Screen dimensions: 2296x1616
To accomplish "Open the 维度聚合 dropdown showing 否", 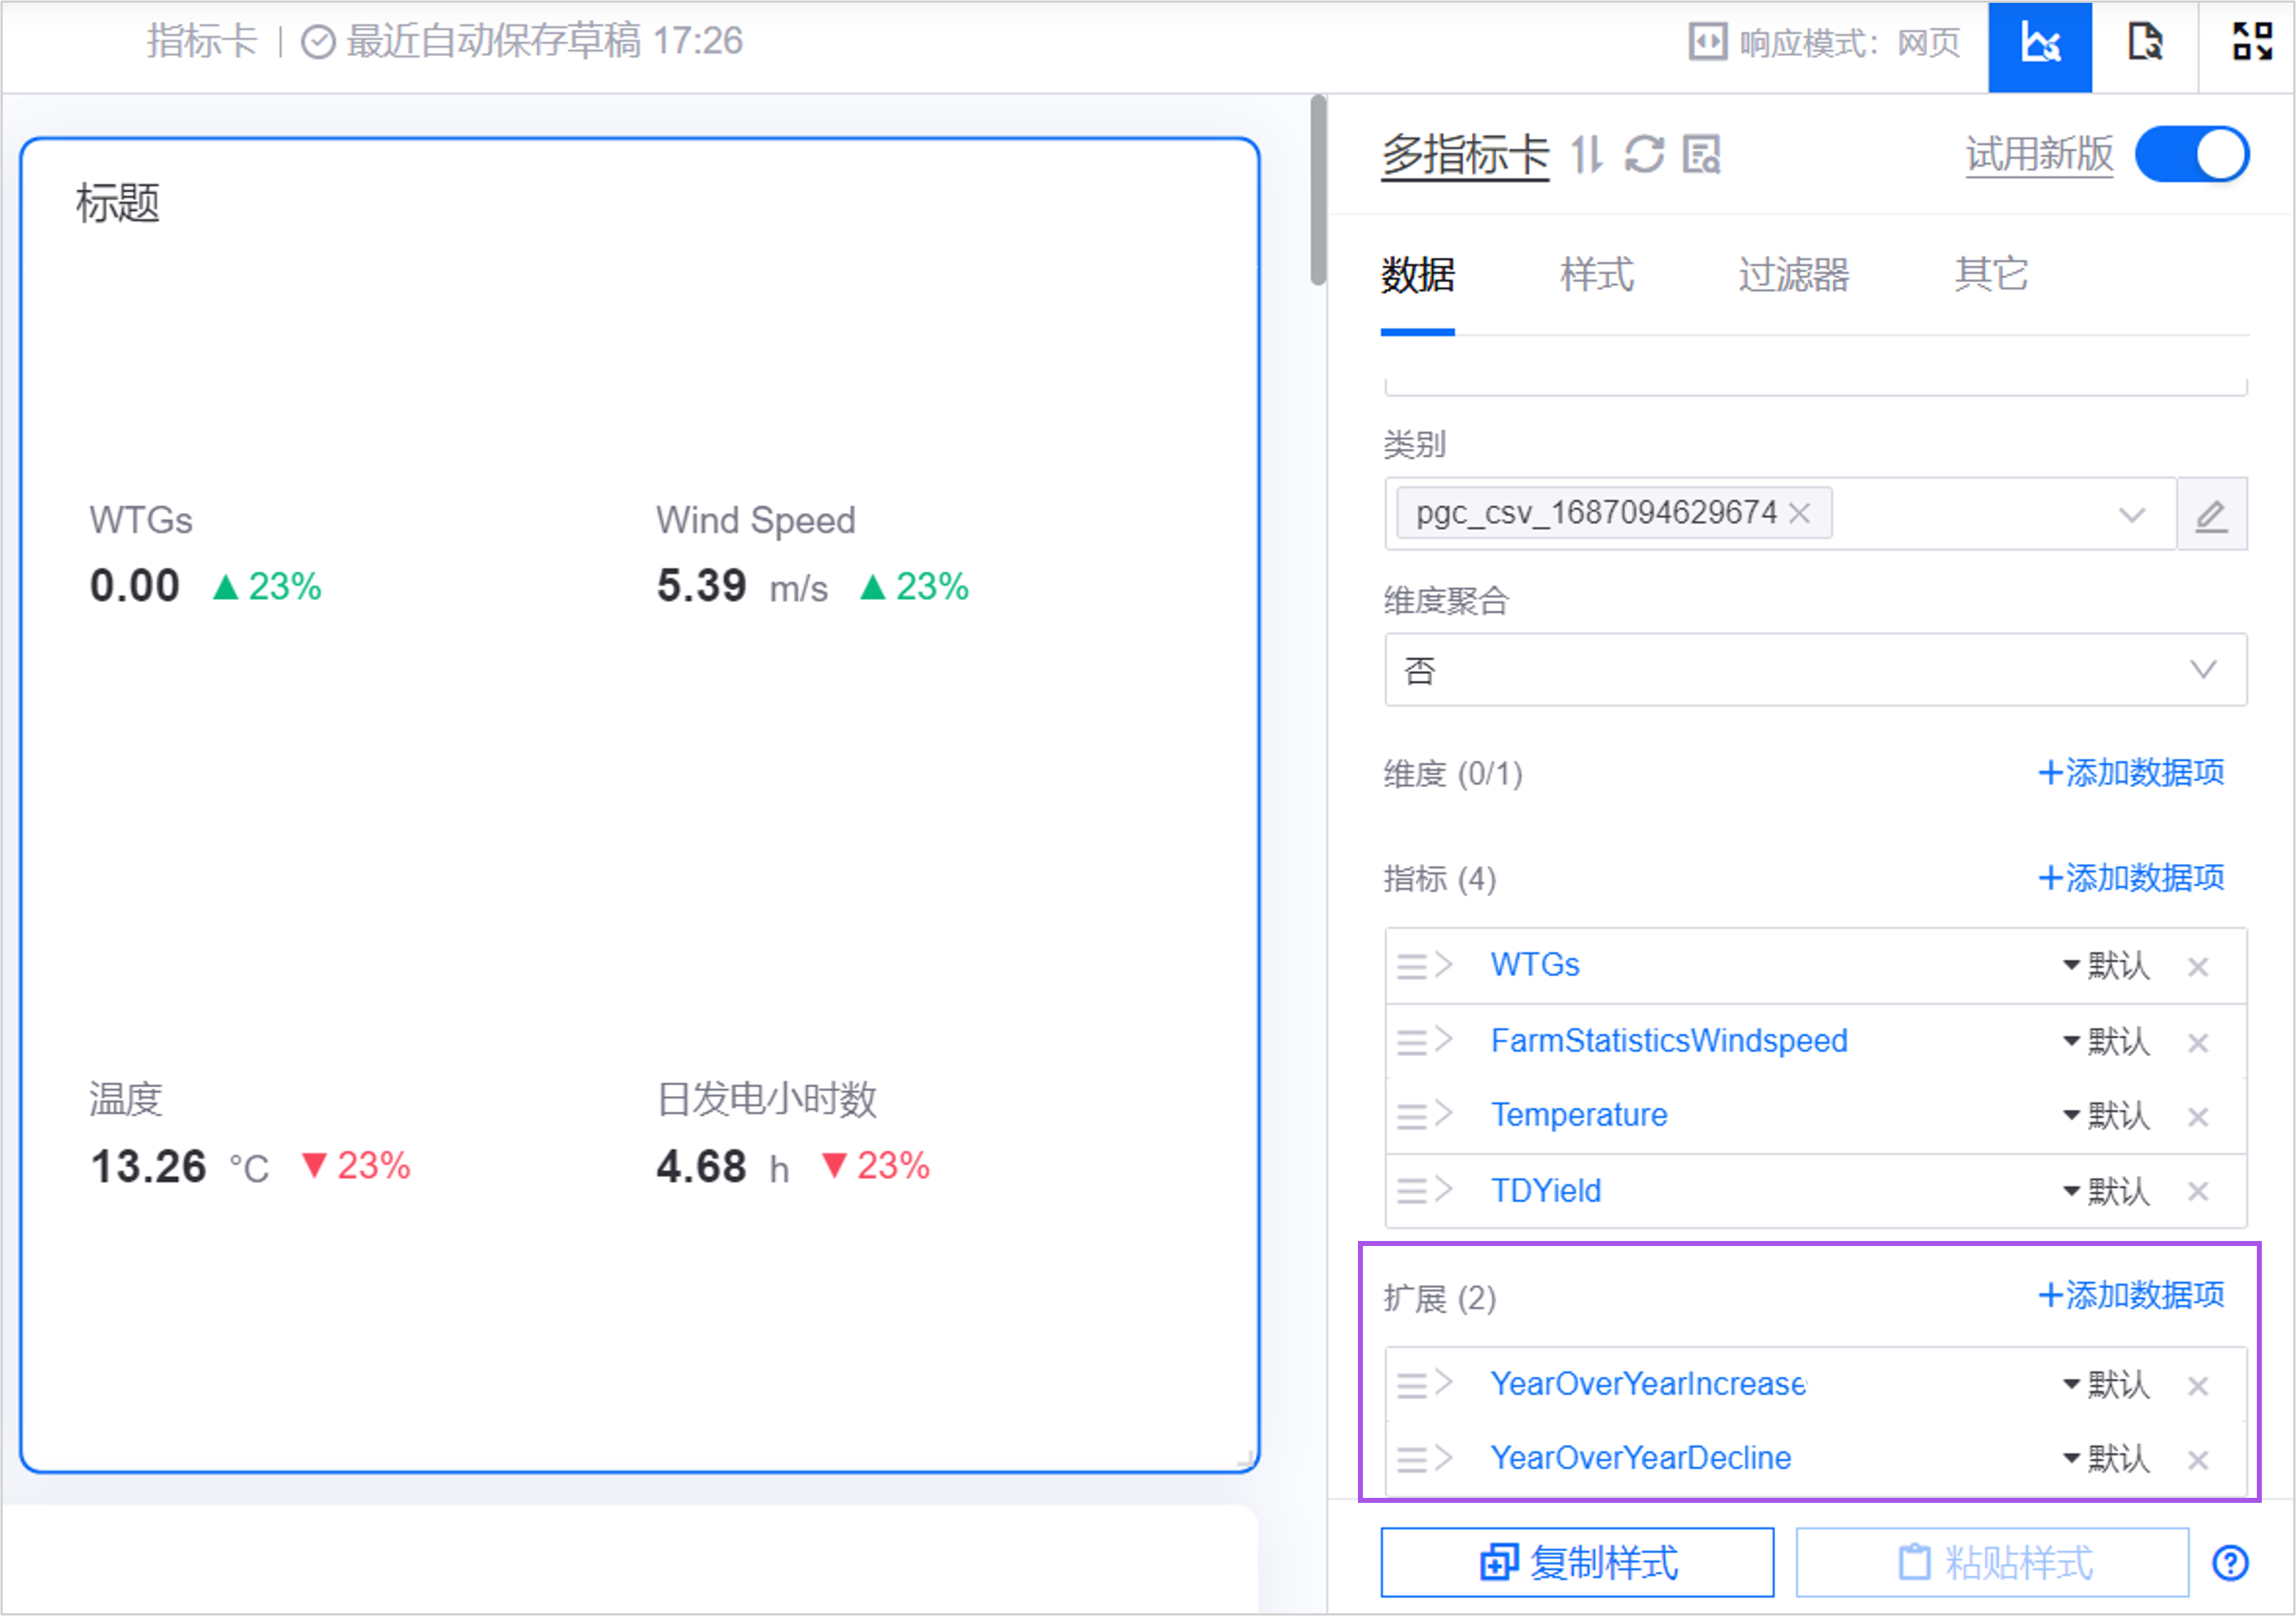I will point(1814,670).
